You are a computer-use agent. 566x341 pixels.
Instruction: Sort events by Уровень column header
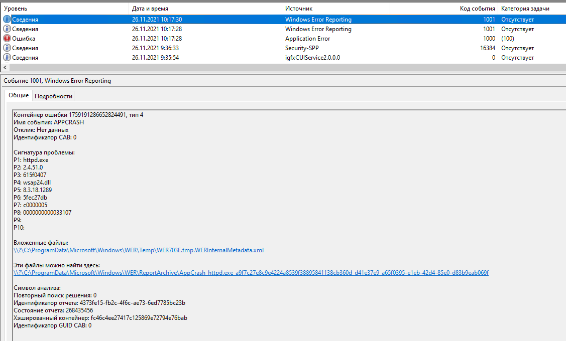click(64, 9)
